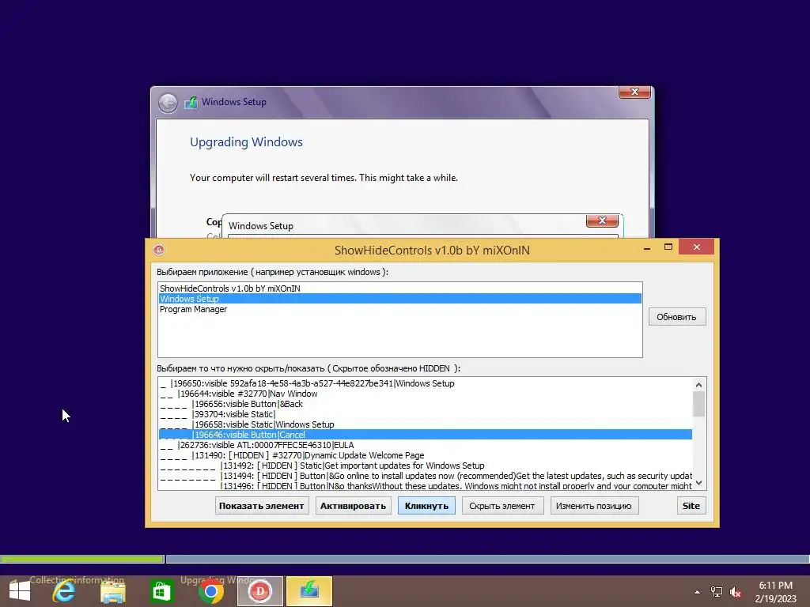Click the muted volume tray icon

tap(736, 592)
